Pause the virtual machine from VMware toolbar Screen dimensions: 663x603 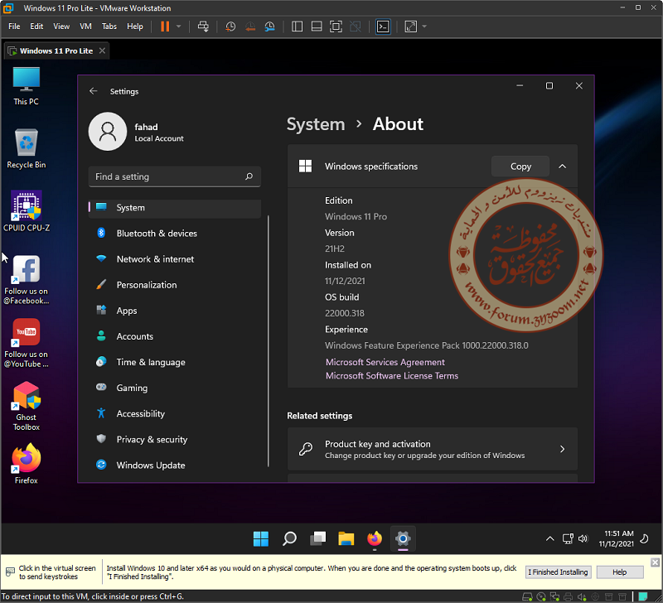coord(165,27)
